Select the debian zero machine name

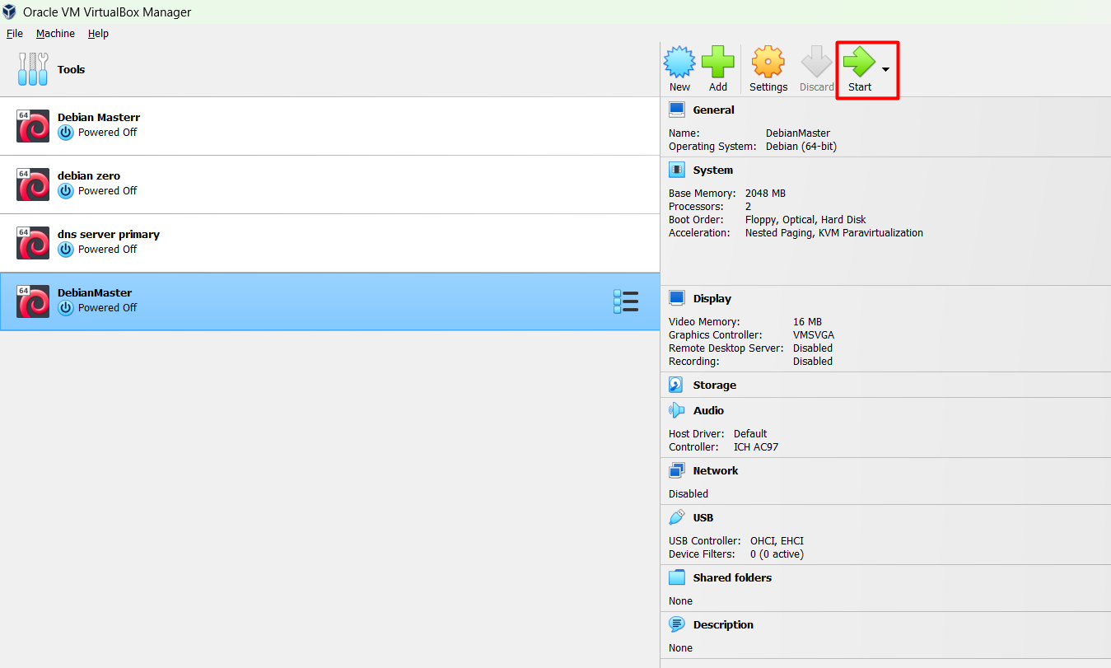89,175
